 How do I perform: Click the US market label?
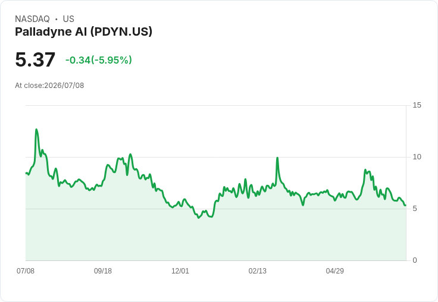68,19
